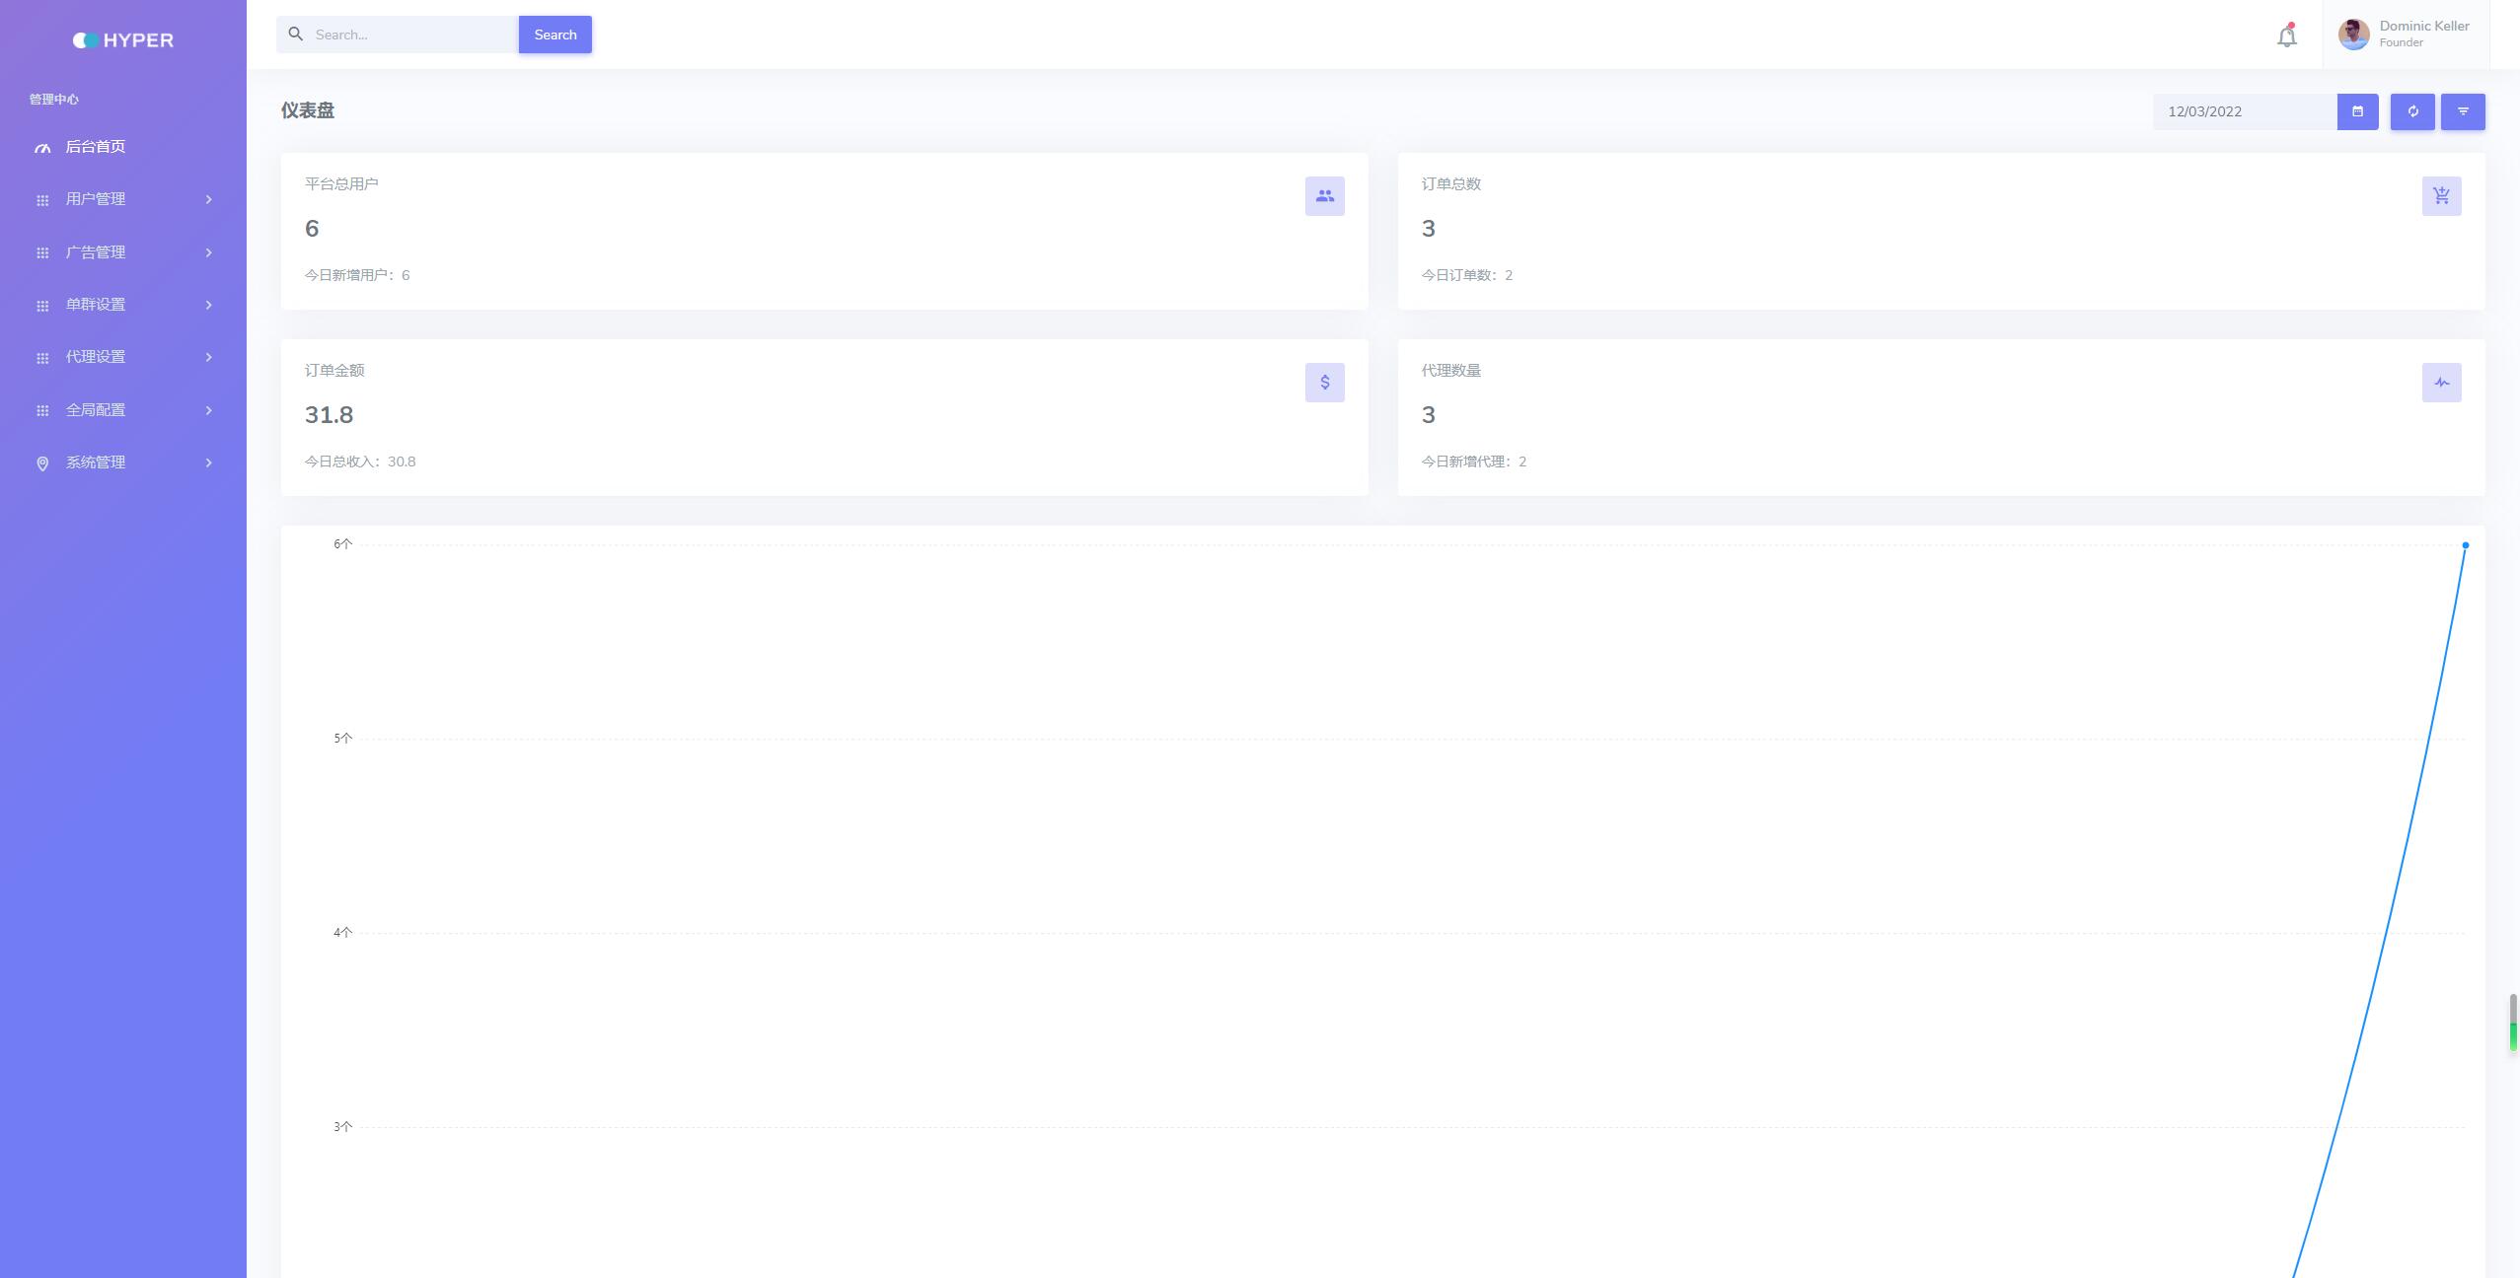Image resolution: width=2520 pixels, height=1278 pixels.
Task: Toggle the 单群设置 sidebar section
Action: coord(122,305)
